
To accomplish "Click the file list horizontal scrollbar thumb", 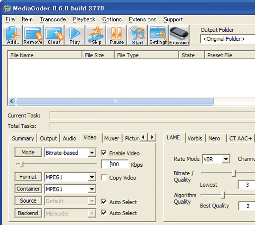I will pos(115,101).
